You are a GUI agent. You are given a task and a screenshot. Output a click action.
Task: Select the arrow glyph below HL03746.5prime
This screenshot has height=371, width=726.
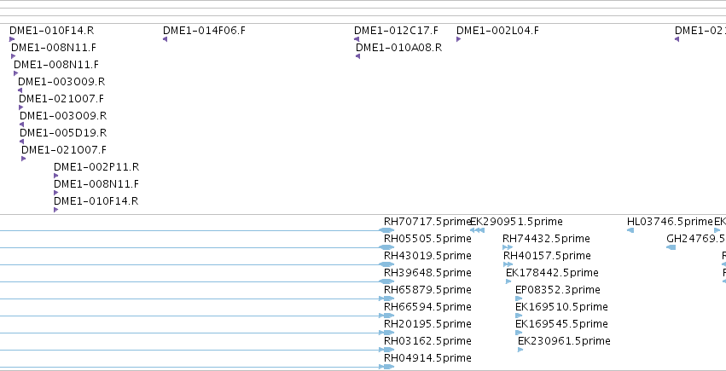click(630, 230)
